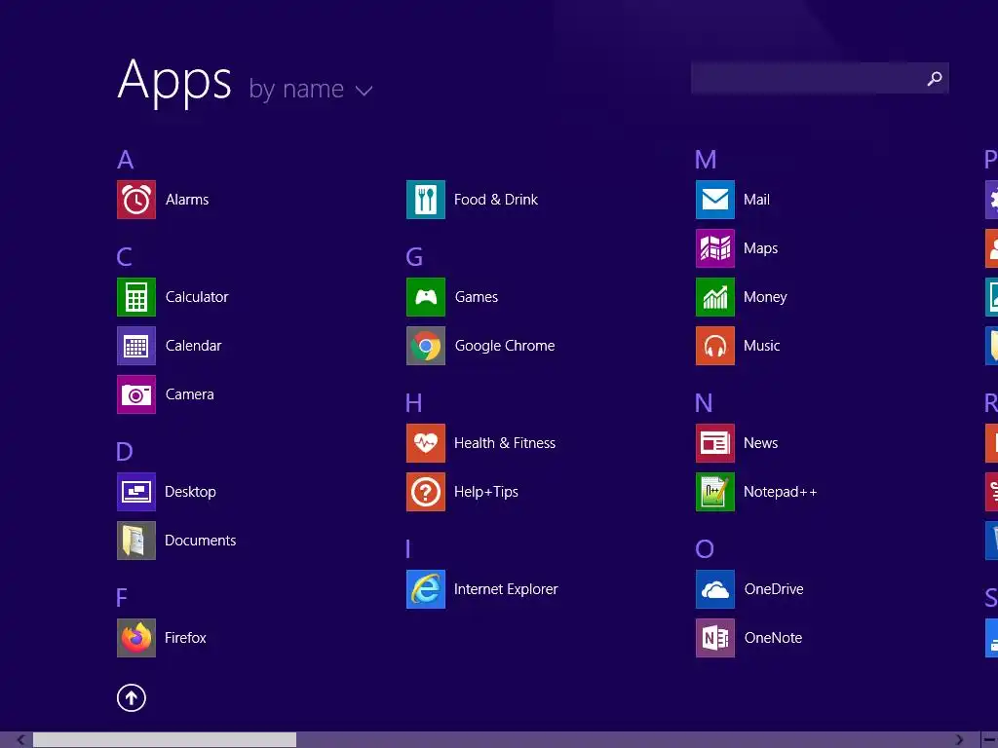Open the Calendar app icon
The height and width of the screenshot is (748, 998).
(136, 346)
